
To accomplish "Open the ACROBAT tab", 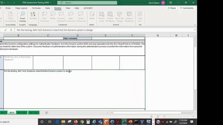I will (88, 8).
